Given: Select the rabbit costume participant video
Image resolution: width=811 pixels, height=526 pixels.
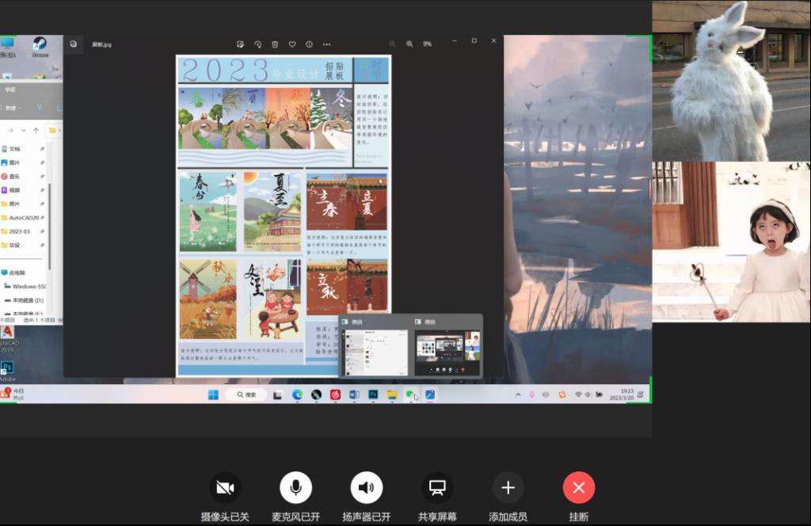Looking at the screenshot, I should click(x=731, y=81).
